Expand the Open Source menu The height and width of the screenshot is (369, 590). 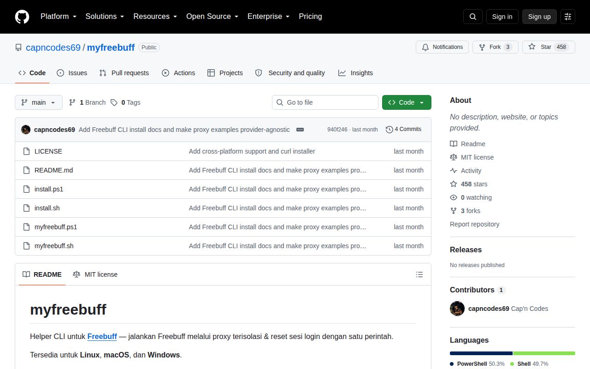212,17
